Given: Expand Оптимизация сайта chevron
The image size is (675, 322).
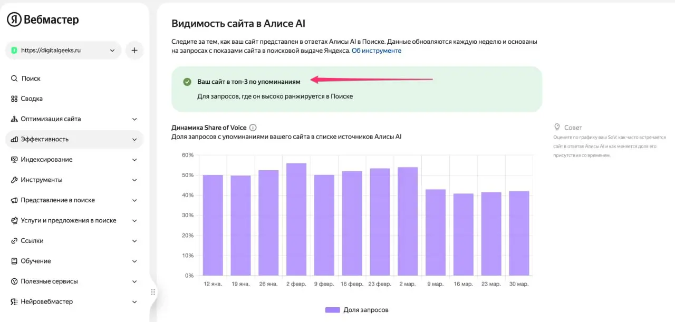Looking at the screenshot, I should click(x=134, y=119).
